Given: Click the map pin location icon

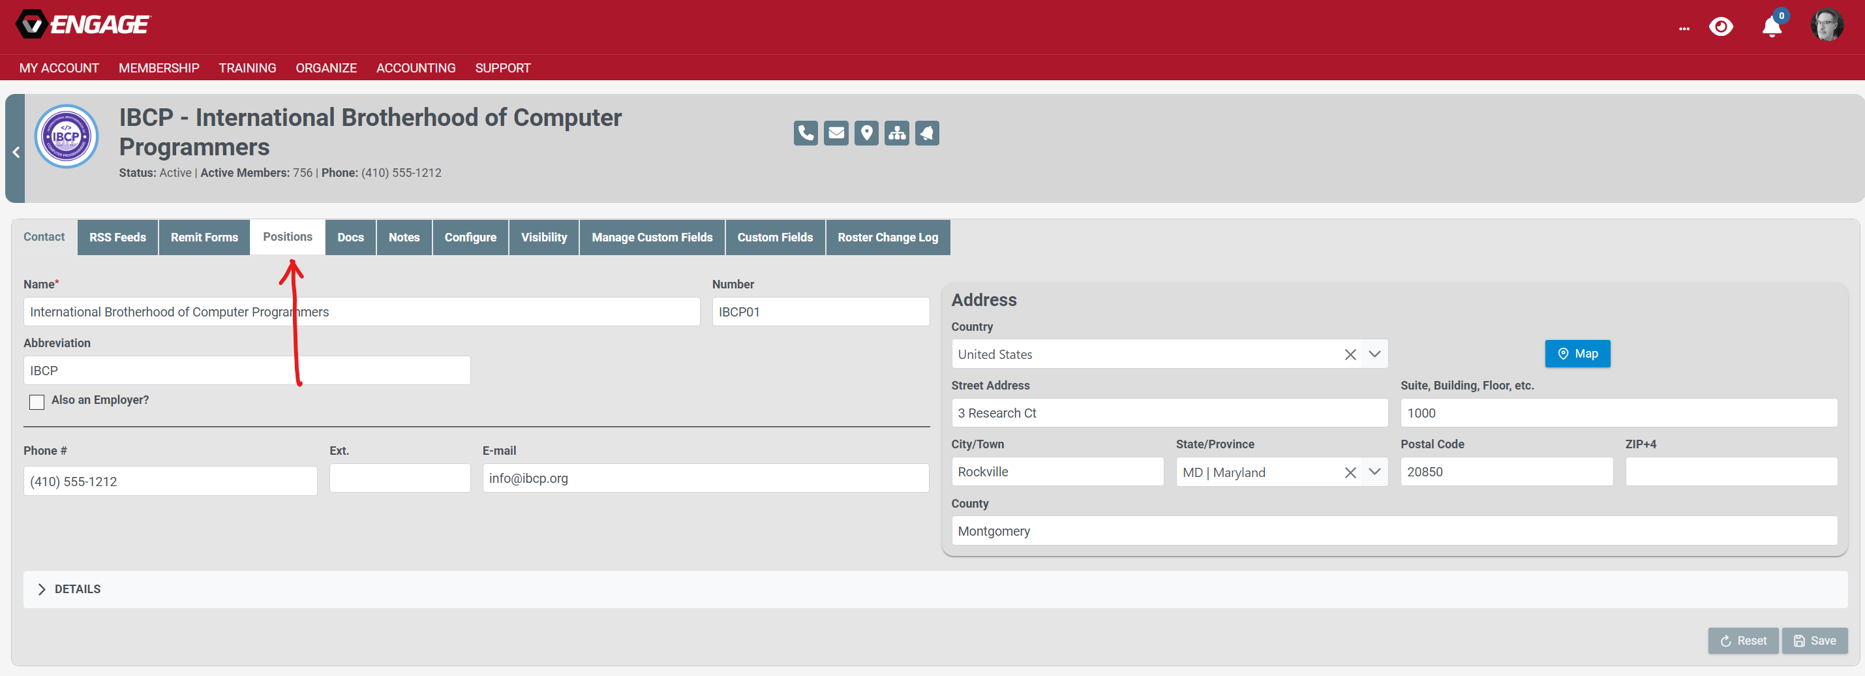Looking at the screenshot, I should click(866, 133).
